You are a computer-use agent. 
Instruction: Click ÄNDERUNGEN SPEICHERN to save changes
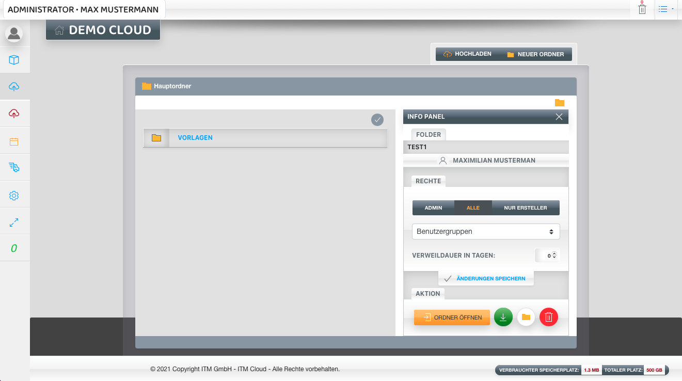485,278
